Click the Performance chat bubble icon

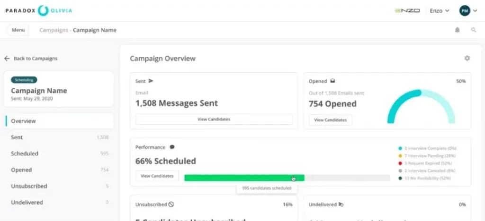pyautogui.click(x=172, y=147)
